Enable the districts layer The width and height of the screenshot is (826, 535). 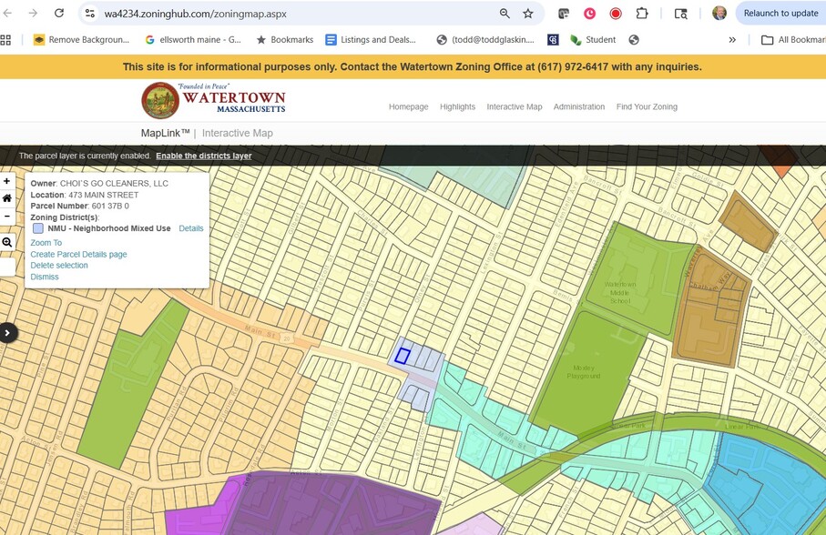pos(203,156)
